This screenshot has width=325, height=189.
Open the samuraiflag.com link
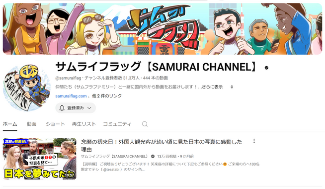tap(71, 96)
